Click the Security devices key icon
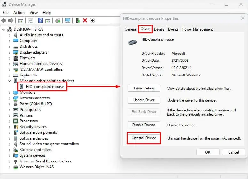Screen dimensions: 248x179 tap(16, 127)
